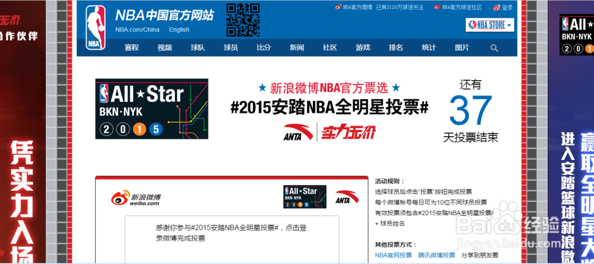Click 登录 to log in
Viewport: 594px width, 264px height.
507,7
